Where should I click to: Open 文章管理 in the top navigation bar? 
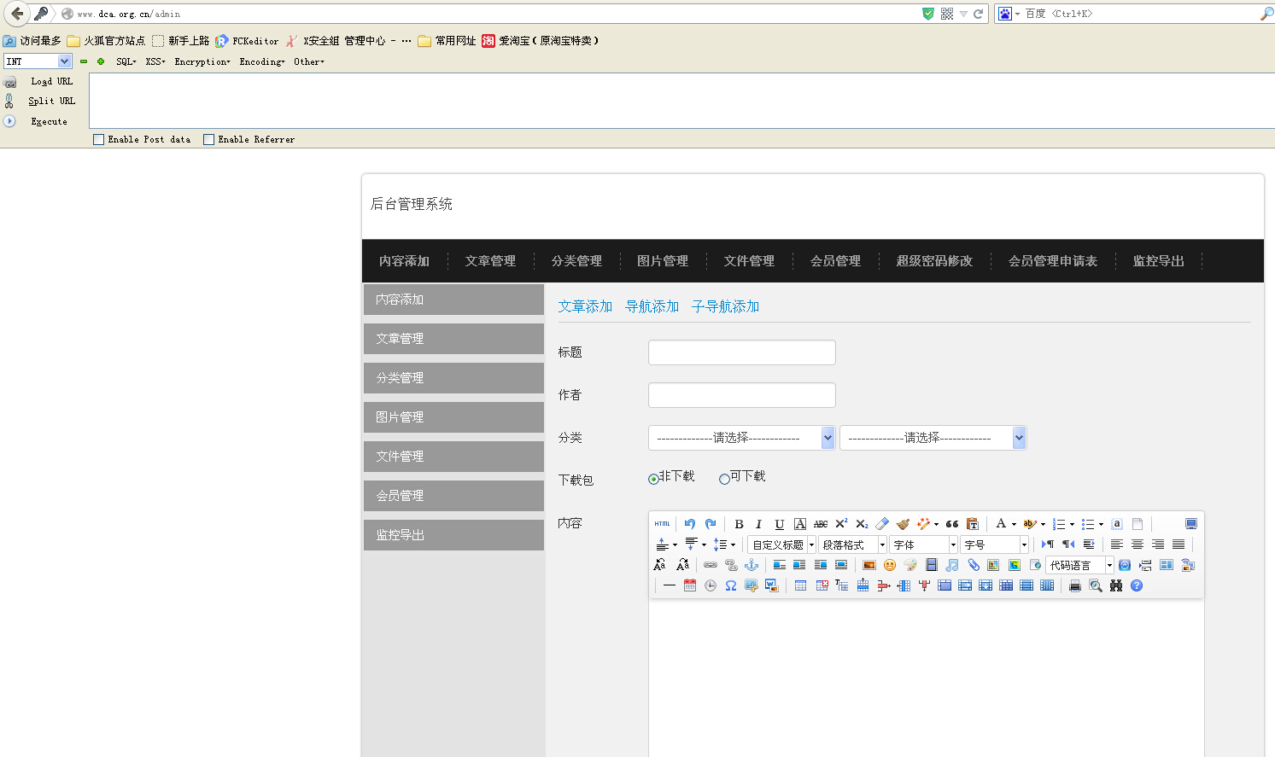click(x=490, y=261)
